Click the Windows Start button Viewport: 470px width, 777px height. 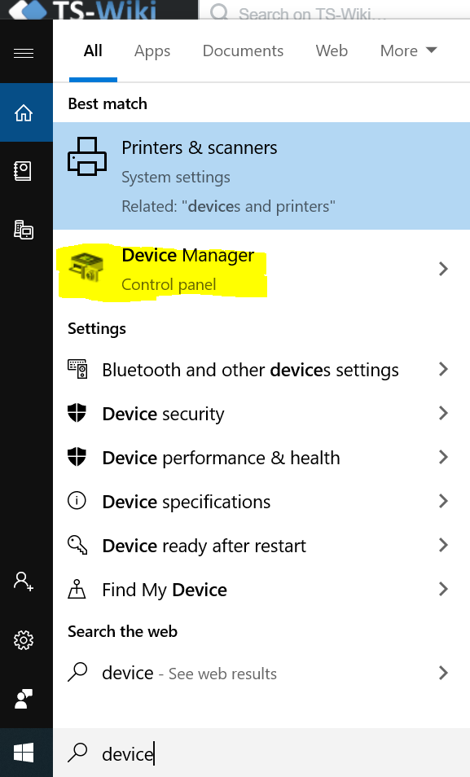(24, 753)
